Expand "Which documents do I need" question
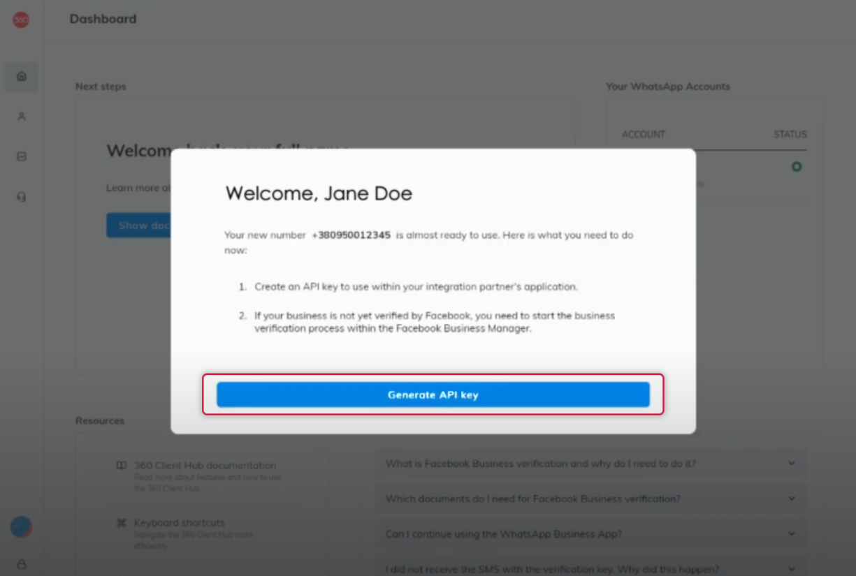The width and height of the screenshot is (856, 576). (x=591, y=499)
